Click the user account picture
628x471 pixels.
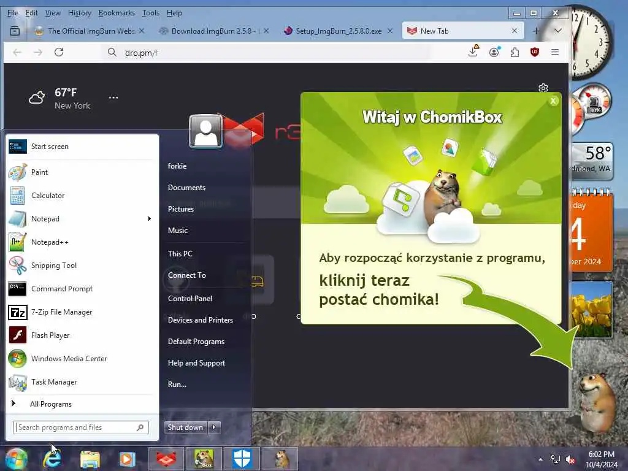(x=206, y=131)
